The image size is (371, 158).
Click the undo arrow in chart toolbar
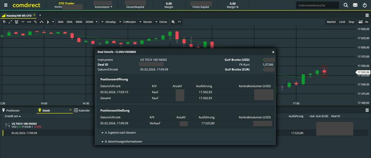179,22
